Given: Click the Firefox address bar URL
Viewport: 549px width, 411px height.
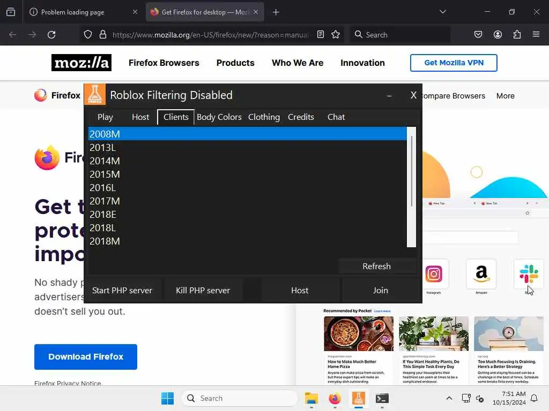Looking at the screenshot, I should pos(210,35).
